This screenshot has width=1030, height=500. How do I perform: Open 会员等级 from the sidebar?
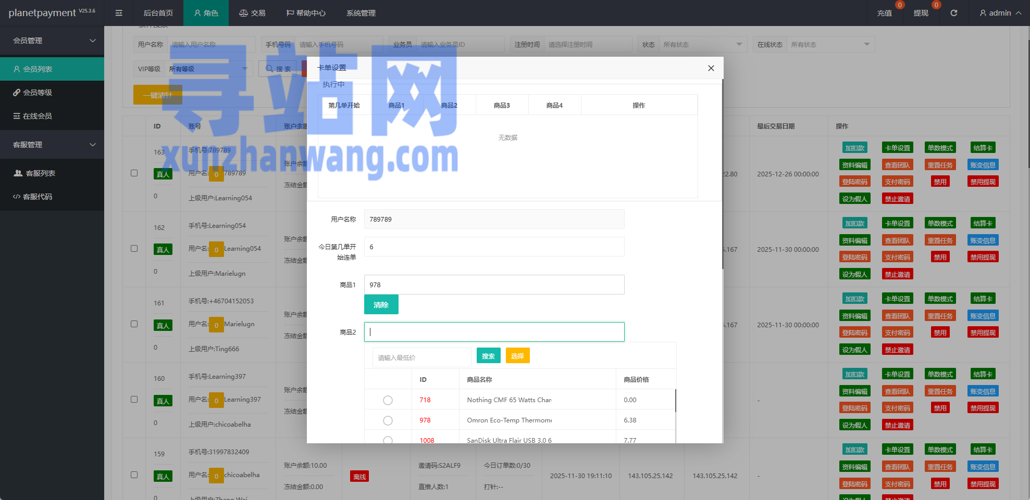click(36, 92)
